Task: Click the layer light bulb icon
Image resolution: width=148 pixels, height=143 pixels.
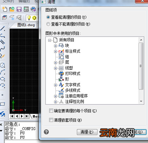Action: [29, 18]
